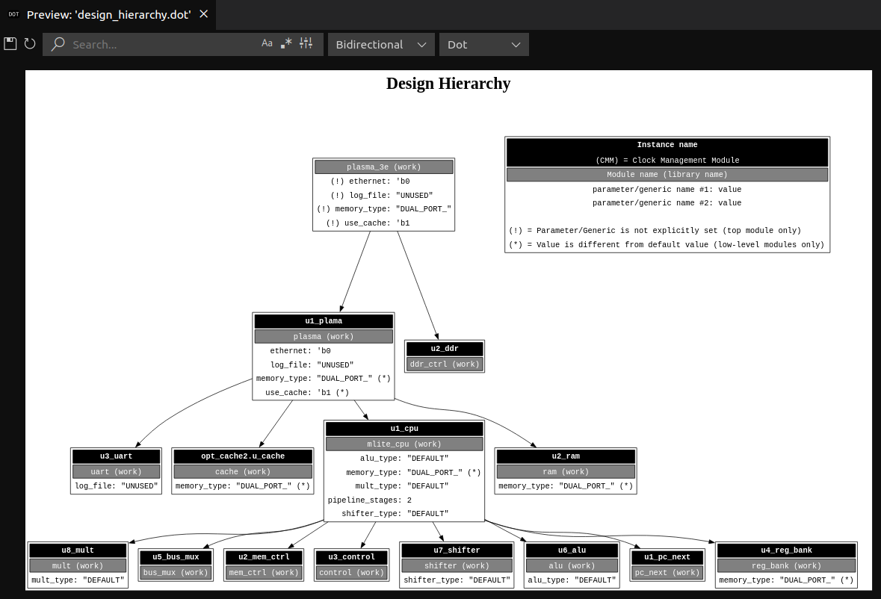The width and height of the screenshot is (881, 599).
Task: Click the reload preview icon
Action: pyautogui.click(x=30, y=43)
